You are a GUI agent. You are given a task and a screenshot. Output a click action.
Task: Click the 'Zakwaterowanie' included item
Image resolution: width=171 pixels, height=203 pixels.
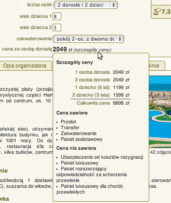pos(79,133)
